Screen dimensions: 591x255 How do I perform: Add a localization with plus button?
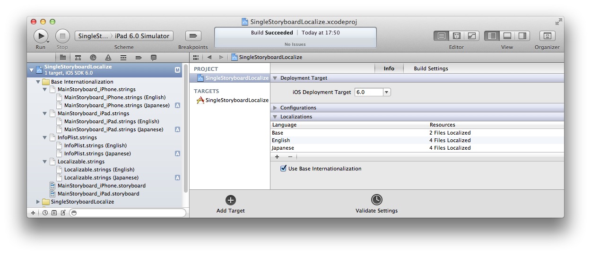[x=277, y=157]
